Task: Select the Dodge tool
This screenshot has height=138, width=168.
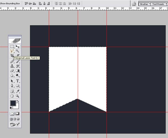Action: [18, 75]
